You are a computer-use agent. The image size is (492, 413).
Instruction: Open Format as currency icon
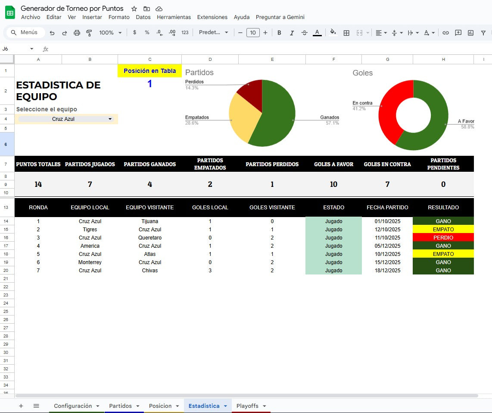(x=135, y=32)
